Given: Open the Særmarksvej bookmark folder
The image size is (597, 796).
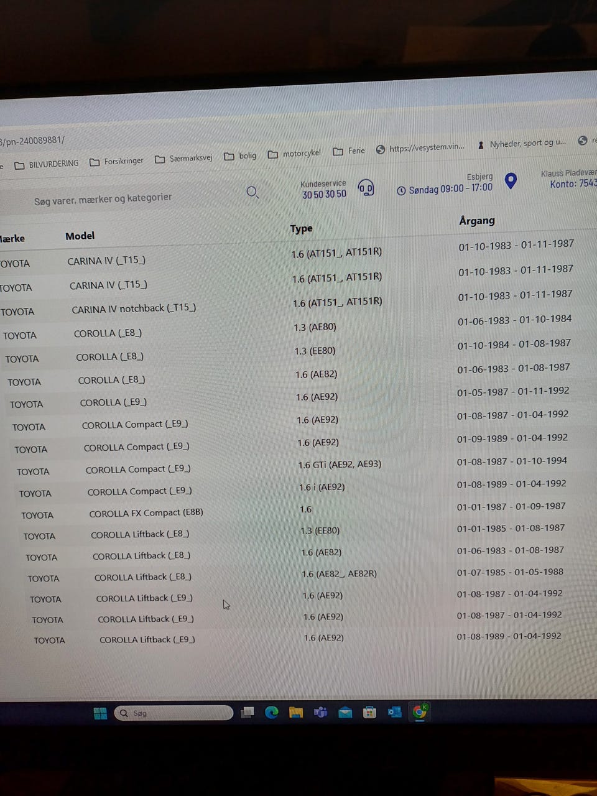Looking at the screenshot, I should point(183,159).
